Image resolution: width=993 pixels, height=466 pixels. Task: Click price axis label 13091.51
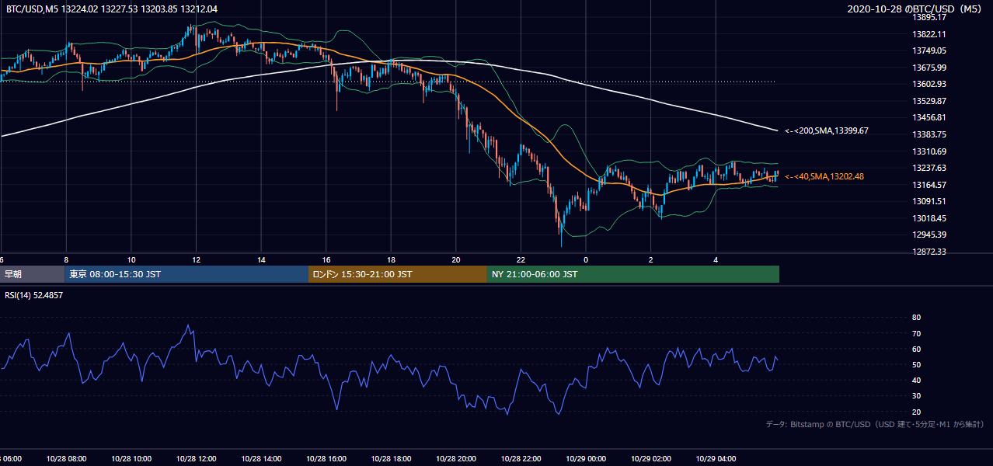(929, 201)
